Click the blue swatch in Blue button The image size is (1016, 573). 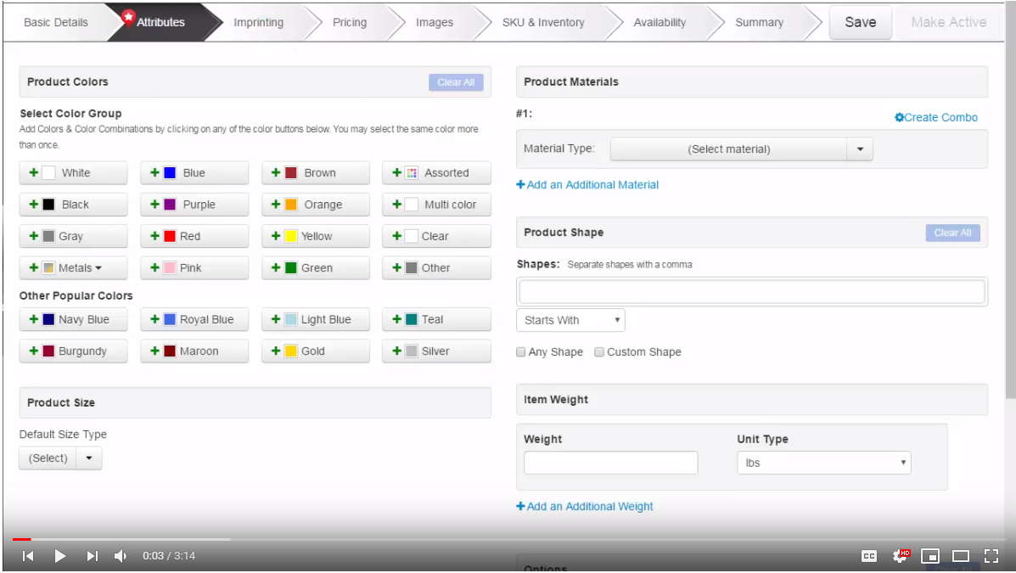pos(170,172)
